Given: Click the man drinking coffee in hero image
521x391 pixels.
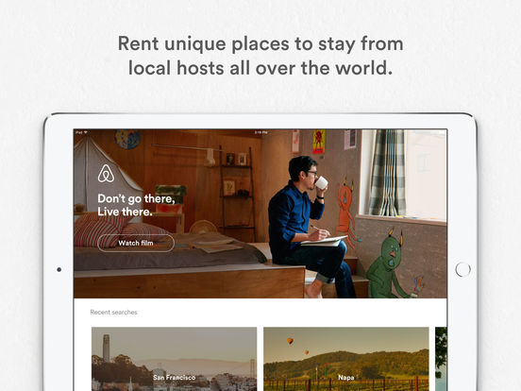Looking at the screenshot, I should click(308, 227).
